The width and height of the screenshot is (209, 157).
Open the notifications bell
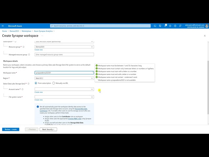pos(165,26)
